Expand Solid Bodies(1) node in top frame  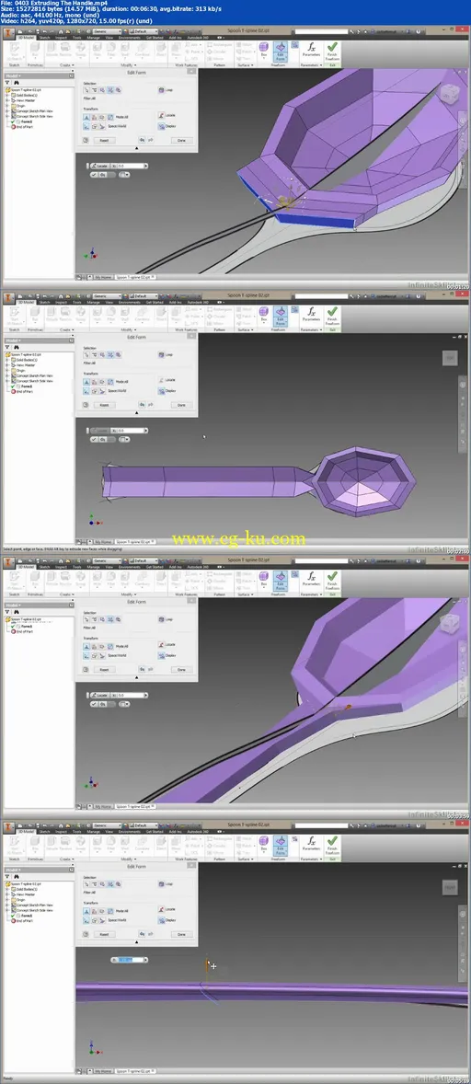7,94
